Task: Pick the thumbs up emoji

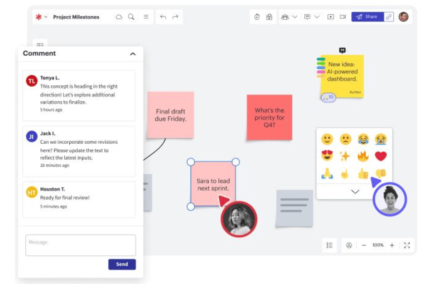Action: 363,174
